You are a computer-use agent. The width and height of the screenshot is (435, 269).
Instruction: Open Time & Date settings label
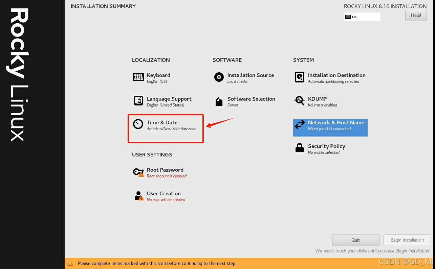[x=162, y=123]
